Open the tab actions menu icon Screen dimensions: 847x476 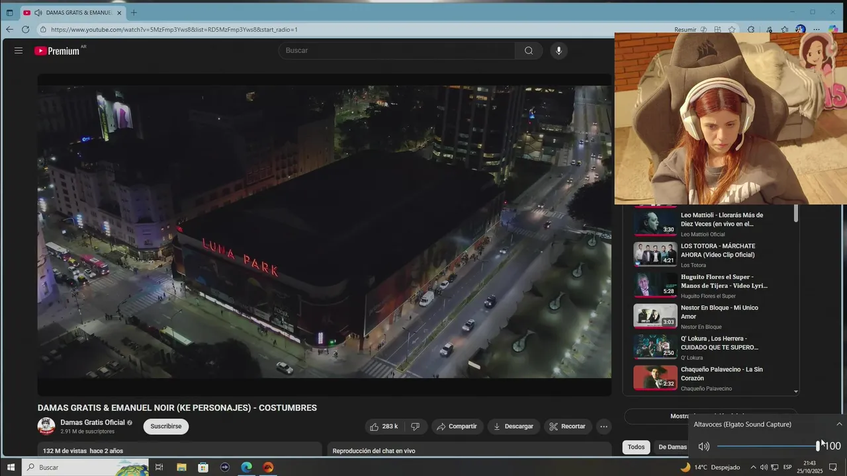[9, 13]
